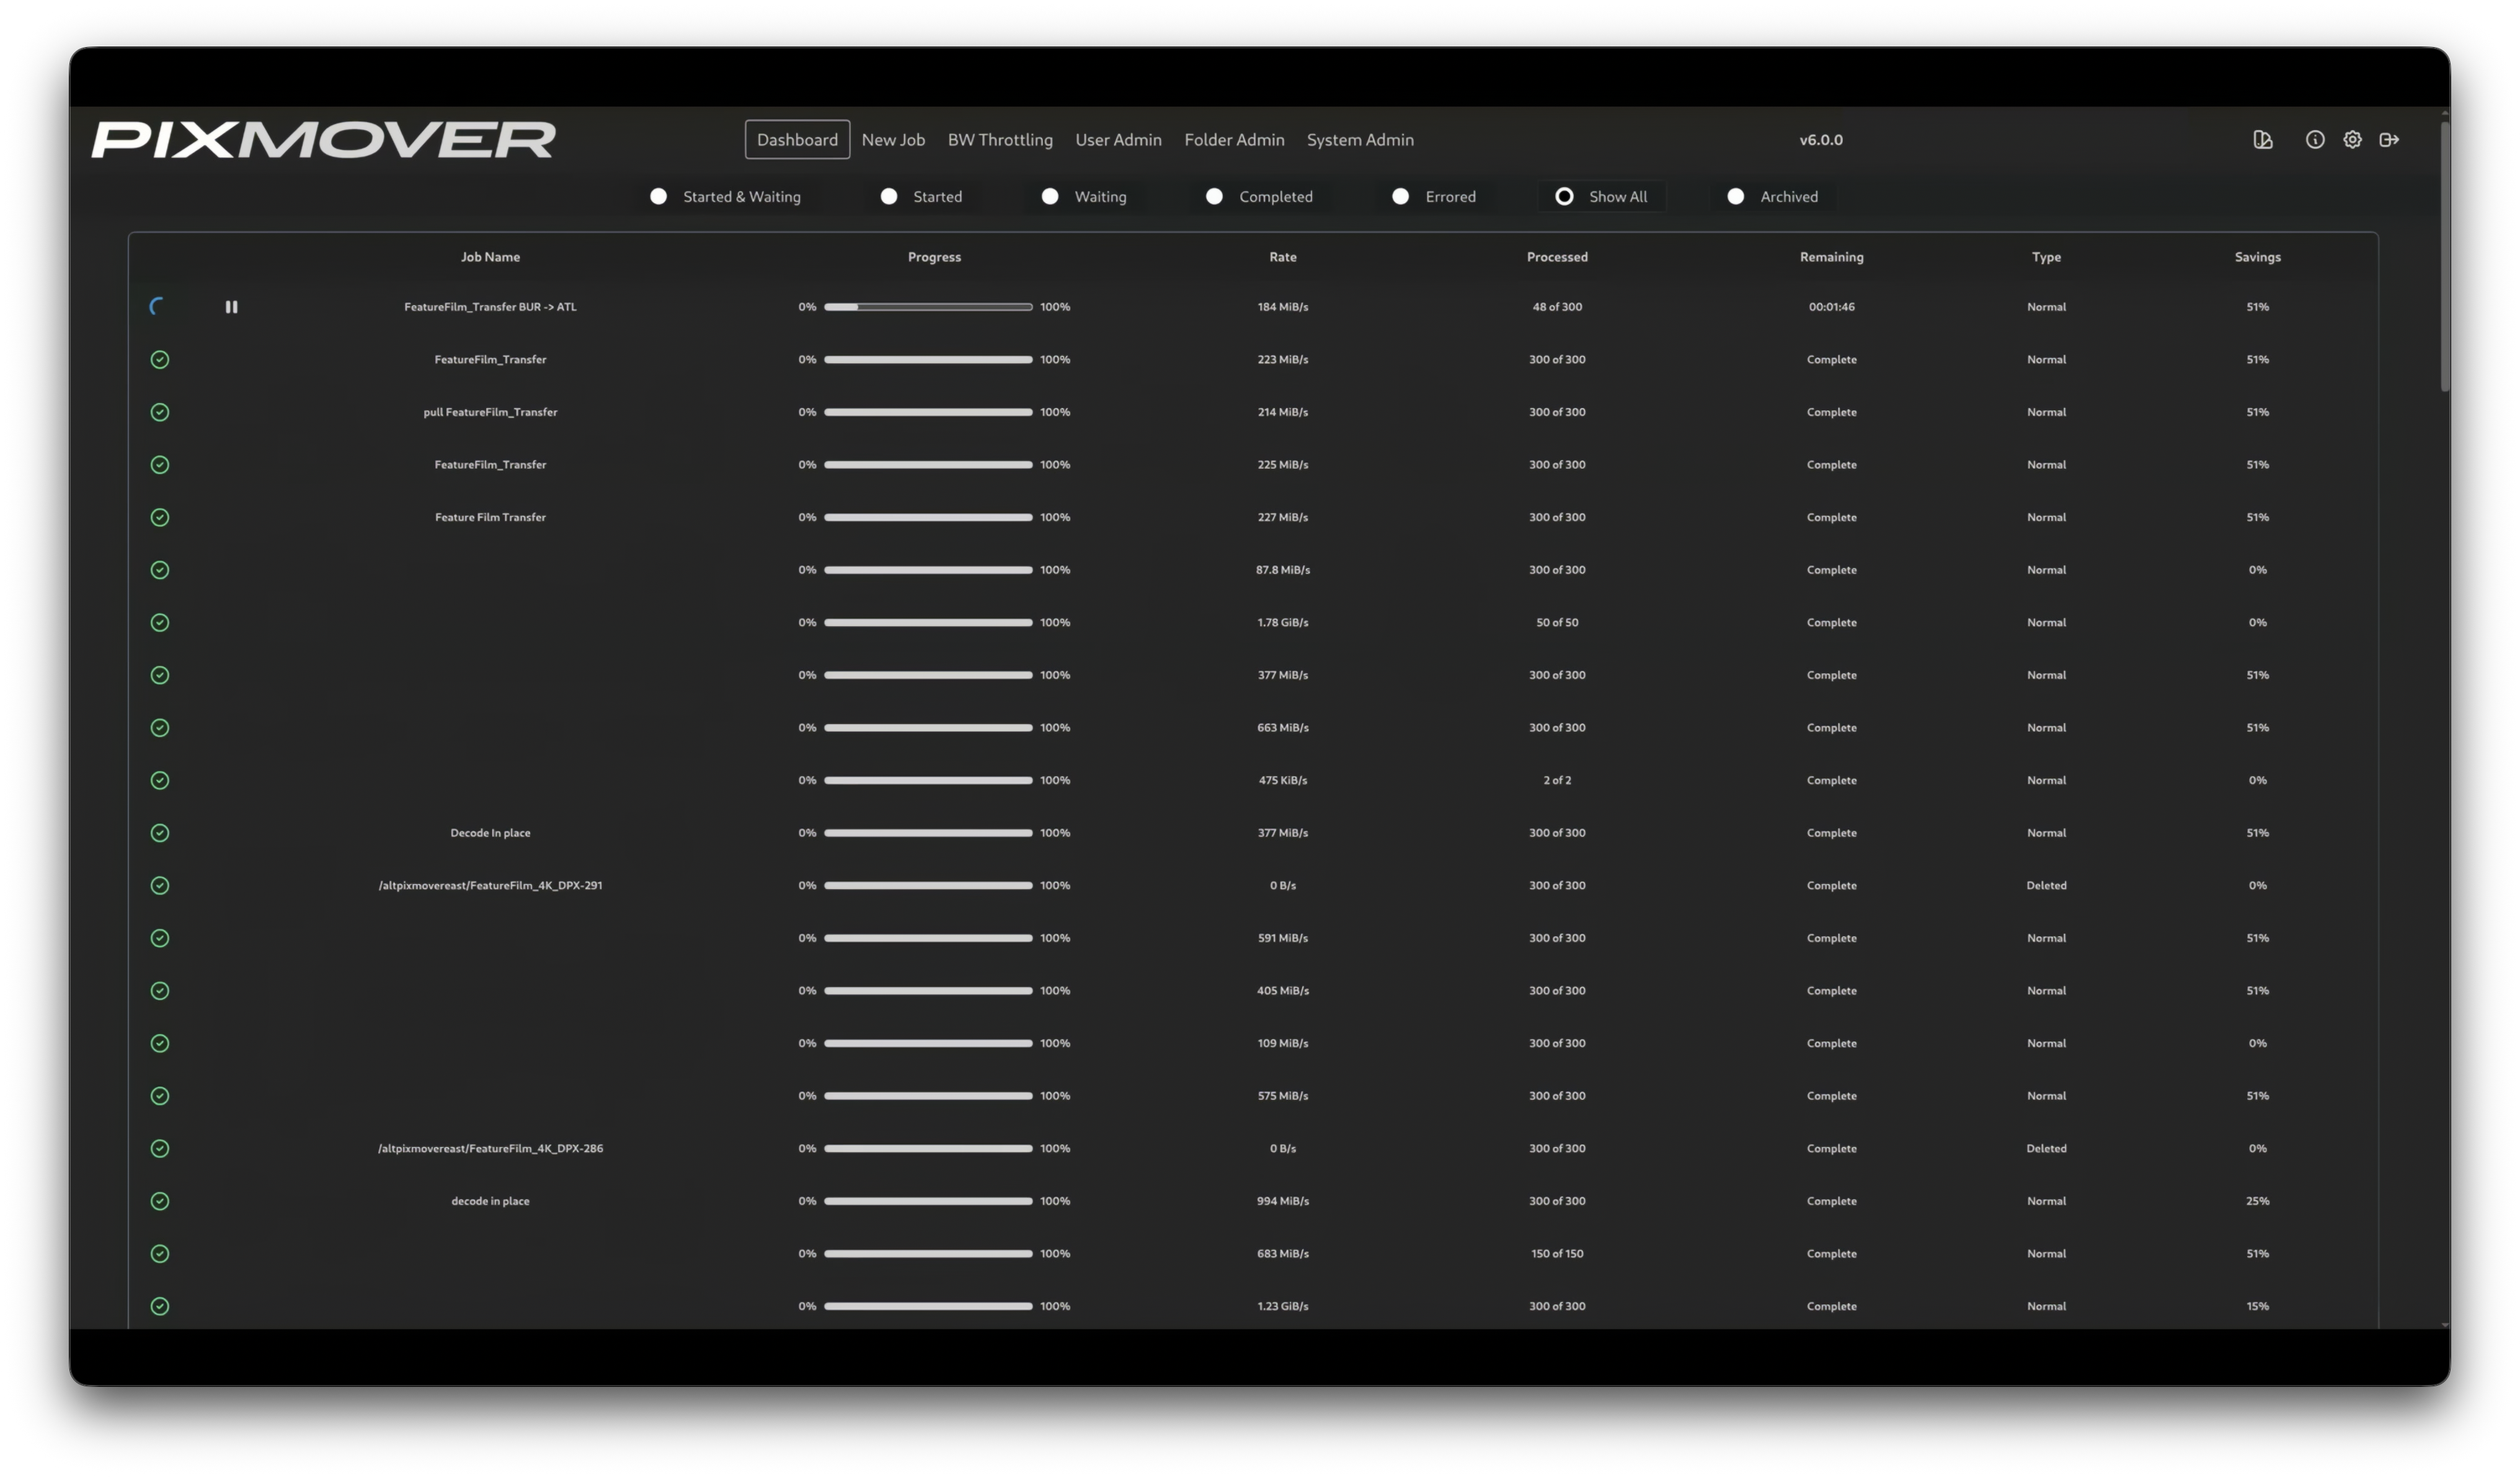Select the Started & Waiting filter

click(658, 196)
